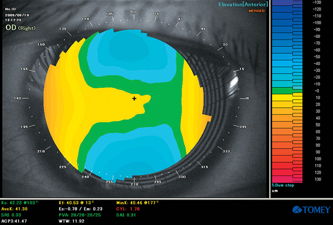Screen dimensions: 333x225
Task: Click the SRI: 0.33 value
Action: click(11, 215)
